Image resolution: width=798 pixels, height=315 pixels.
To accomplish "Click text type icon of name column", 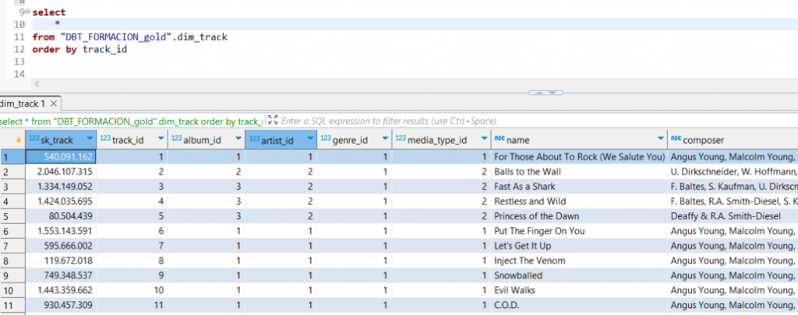I will pos(499,140).
